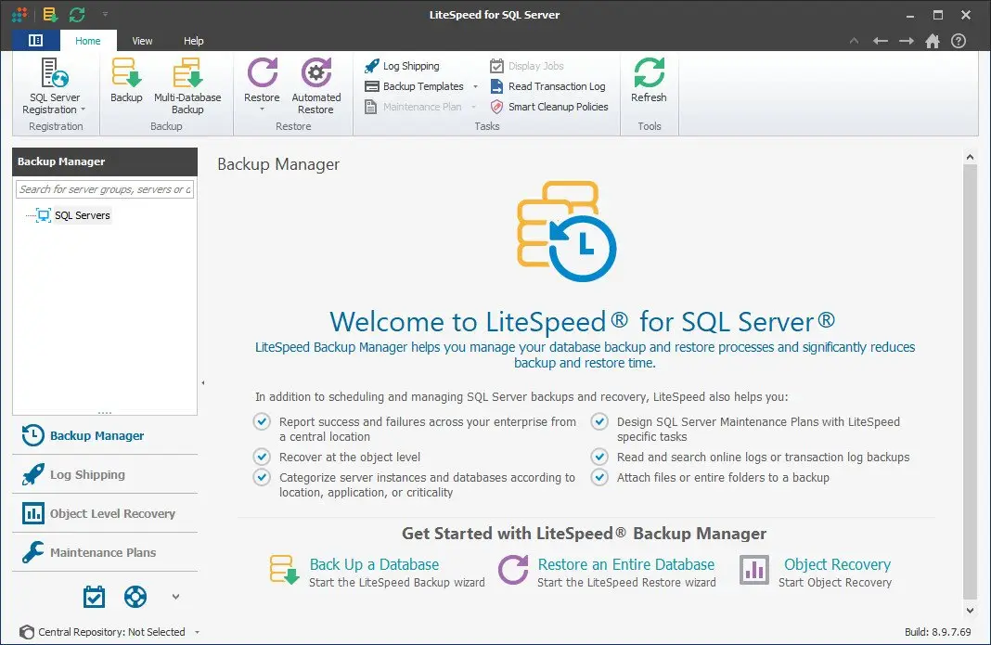Click 'Attach files or entire folders to a backup'
This screenshot has width=991, height=645.
pyautogui.click(x=723, y=477)
